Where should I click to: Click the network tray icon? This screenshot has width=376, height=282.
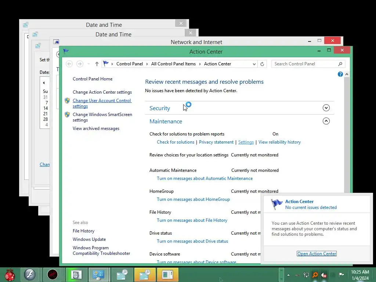pos(306,275)
